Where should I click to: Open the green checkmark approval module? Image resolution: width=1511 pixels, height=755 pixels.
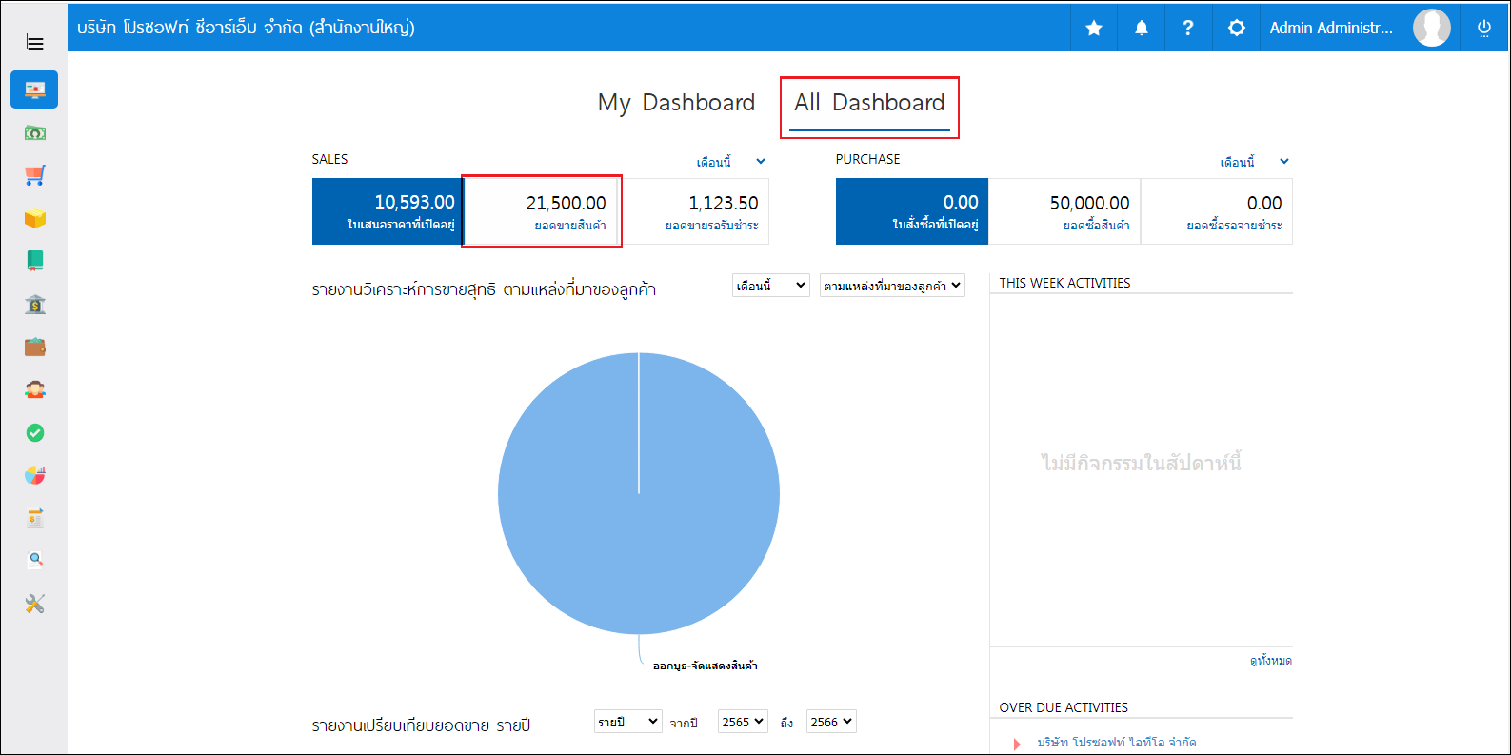click(x=35, y=432)
